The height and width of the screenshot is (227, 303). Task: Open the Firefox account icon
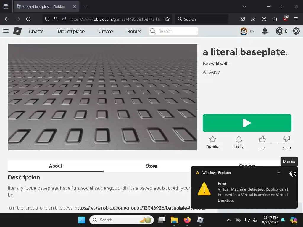264,19
